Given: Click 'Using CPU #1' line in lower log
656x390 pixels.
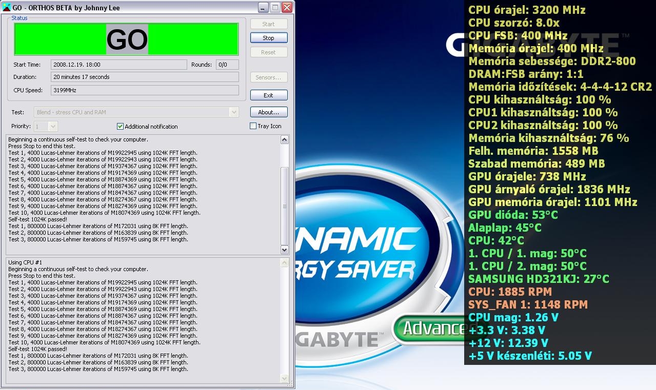Looking at the screenshot, I should [25, 262].
